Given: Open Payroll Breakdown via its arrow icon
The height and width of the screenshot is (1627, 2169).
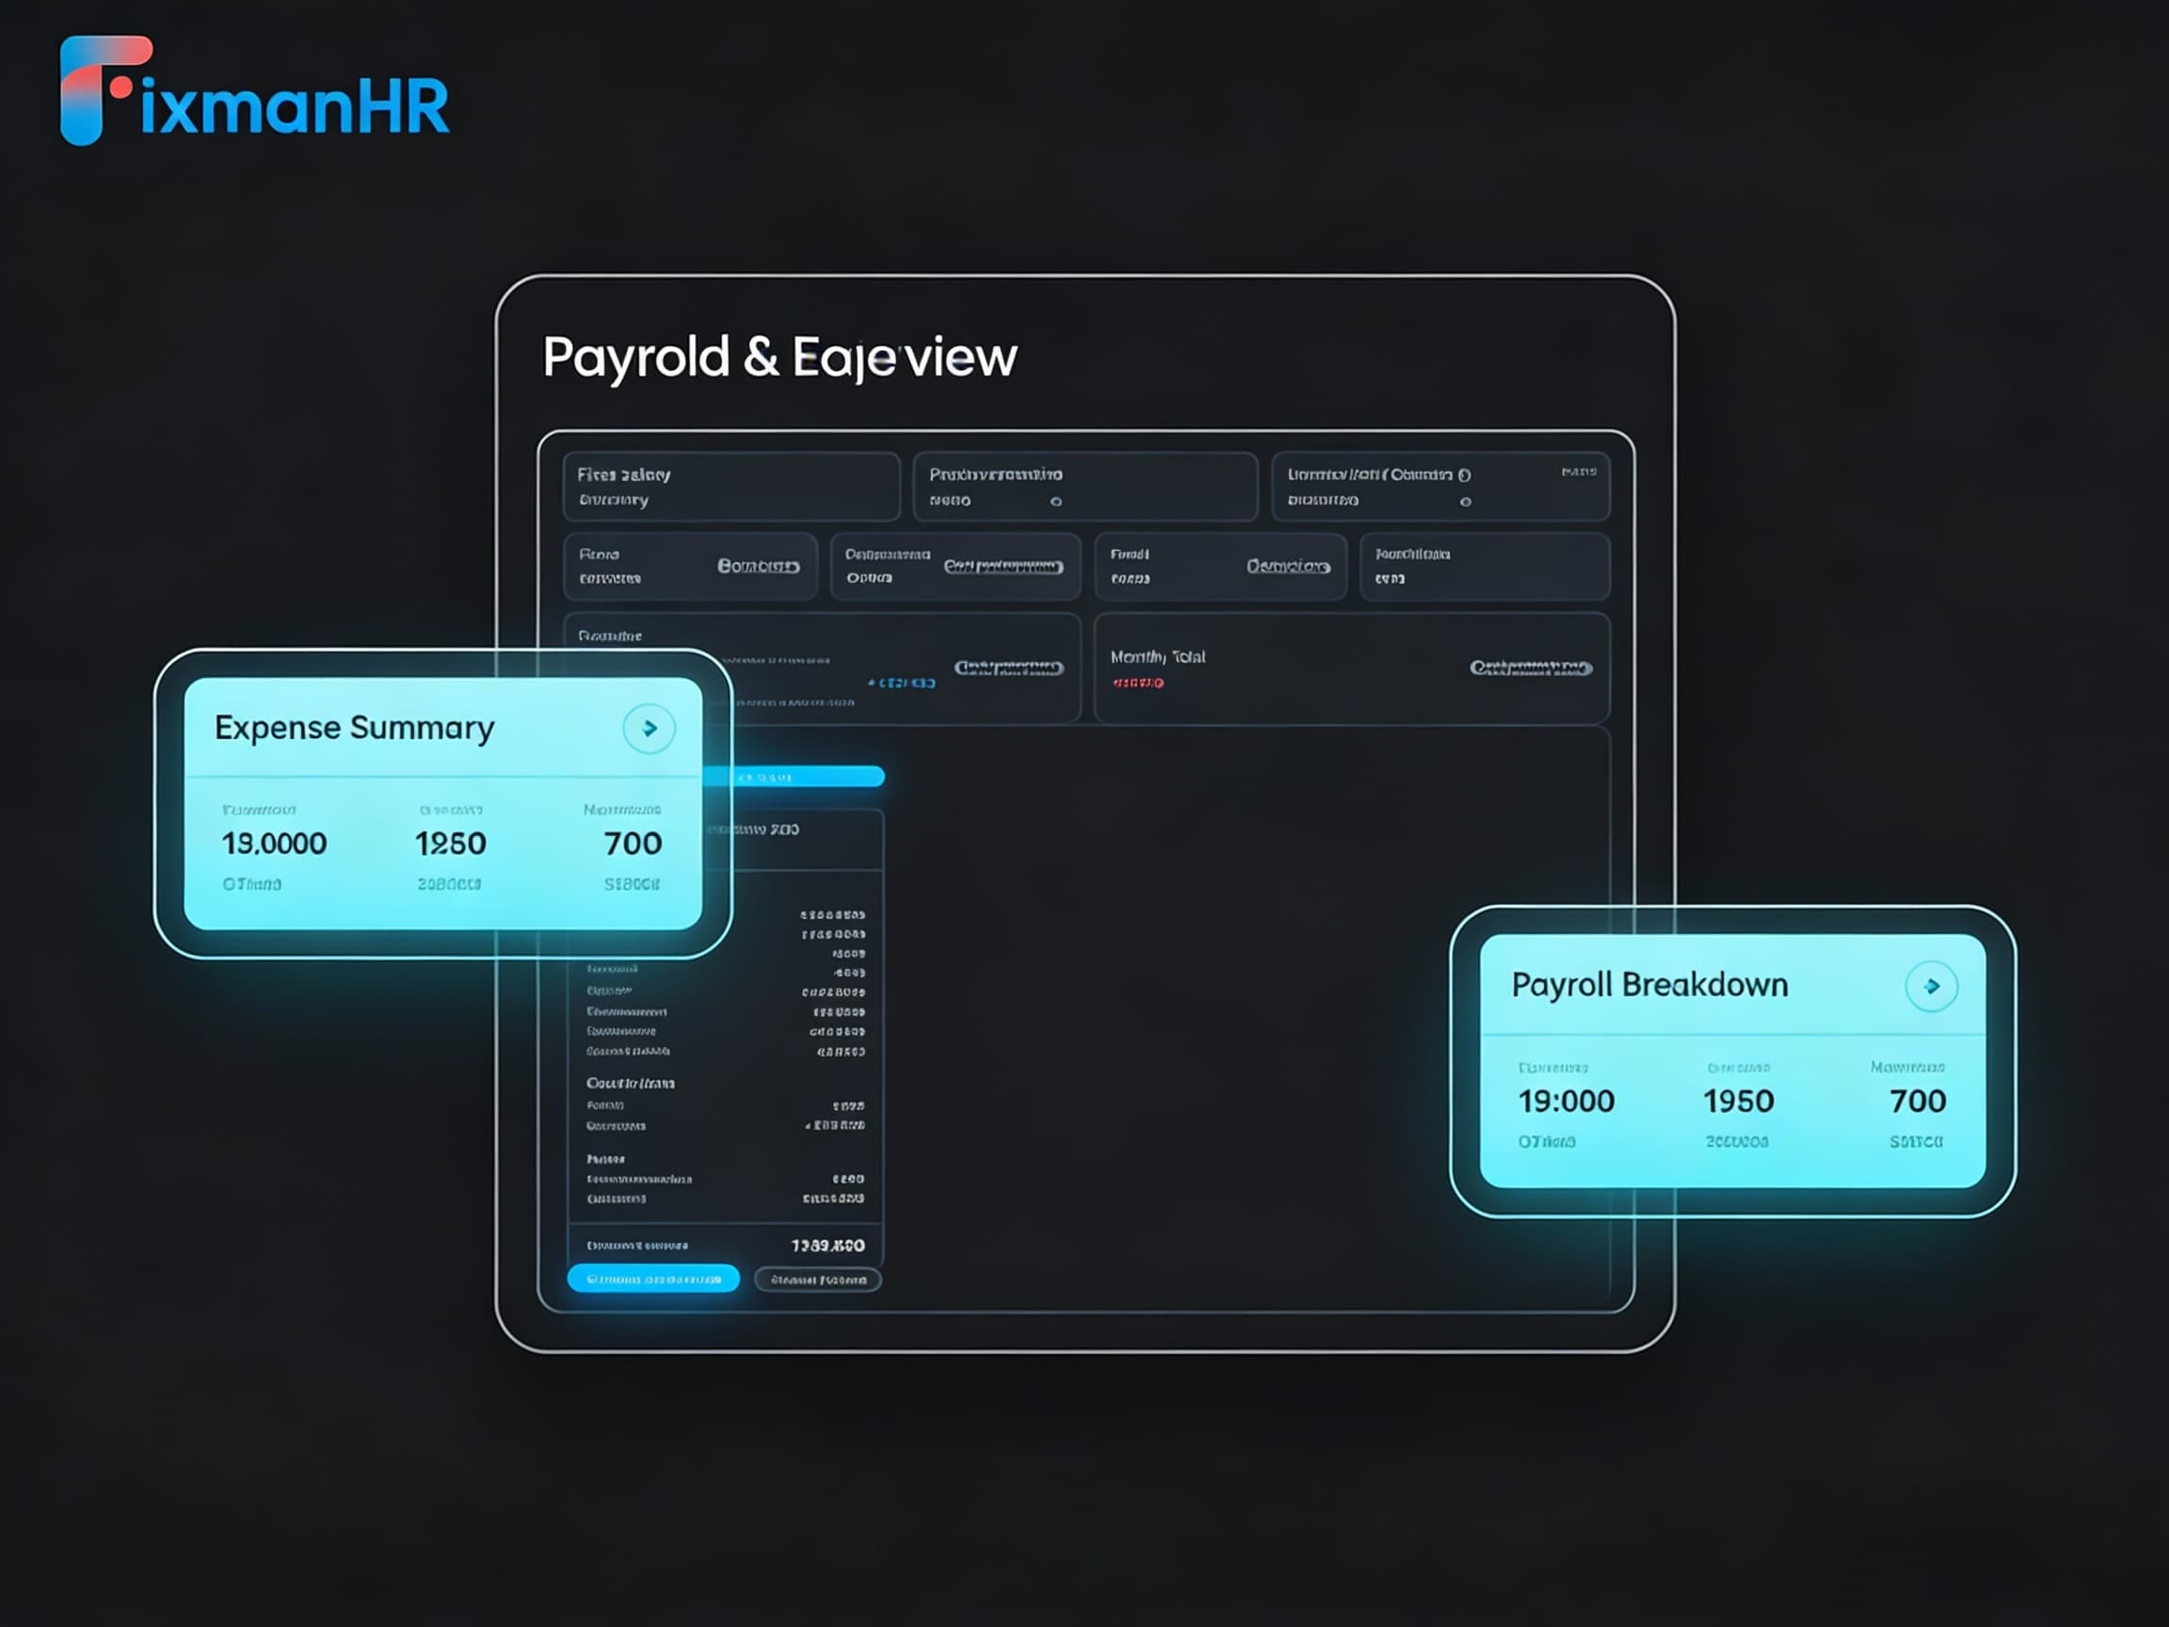Looking at the screenshot, I should 1933,986.
